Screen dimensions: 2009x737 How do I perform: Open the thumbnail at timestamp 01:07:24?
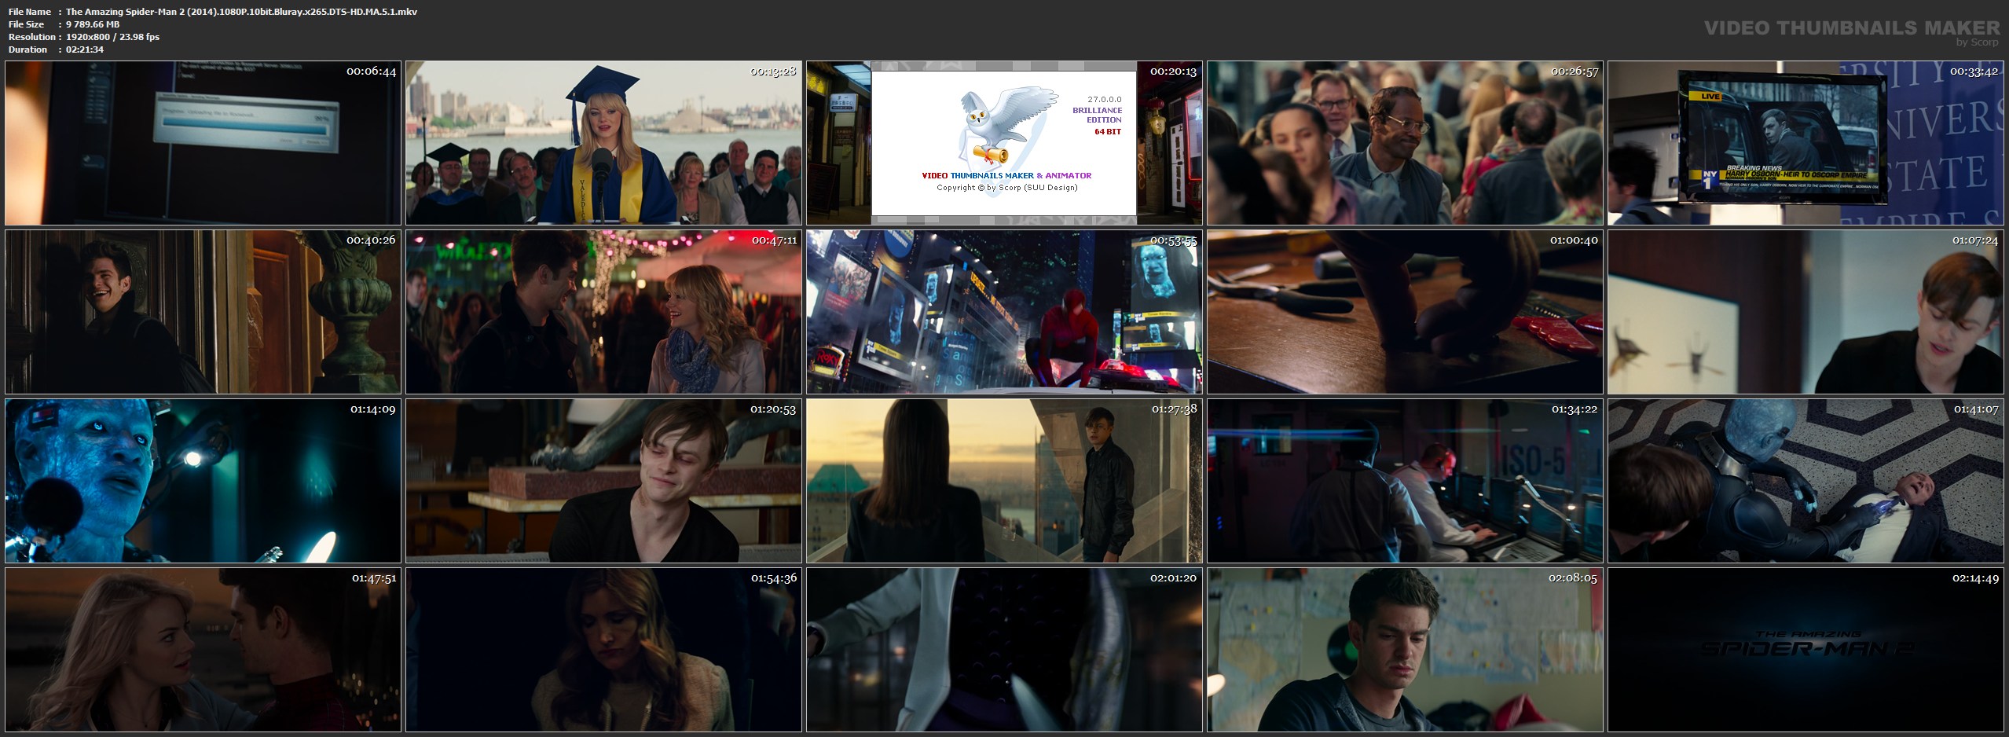tap(1805, 312)
